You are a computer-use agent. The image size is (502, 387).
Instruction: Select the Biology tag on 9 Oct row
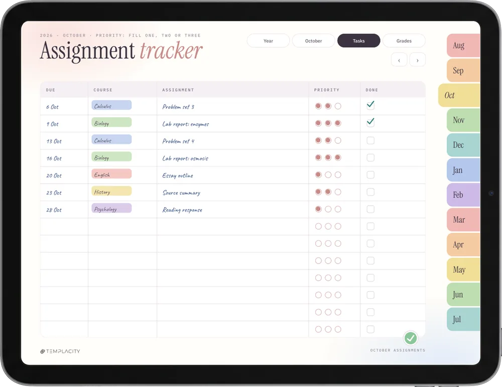point(111,122)
